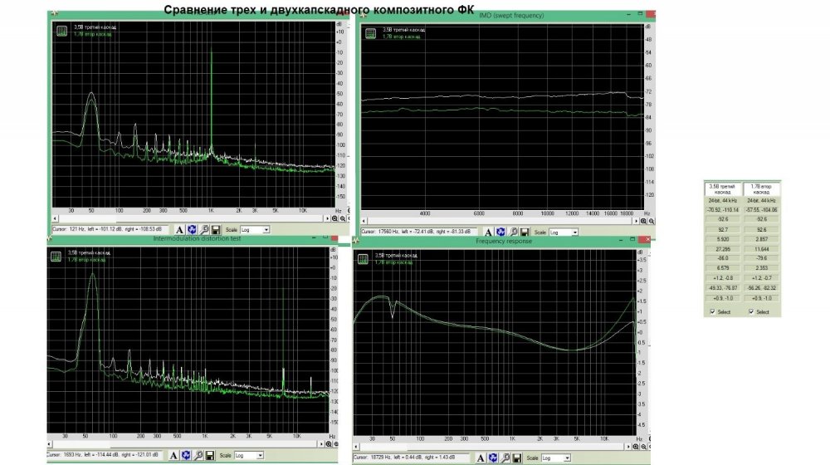830x465 pixels.
Task: Click right scroll arrow in the Intermodulation distortion test window
Action: click(321, 443)
